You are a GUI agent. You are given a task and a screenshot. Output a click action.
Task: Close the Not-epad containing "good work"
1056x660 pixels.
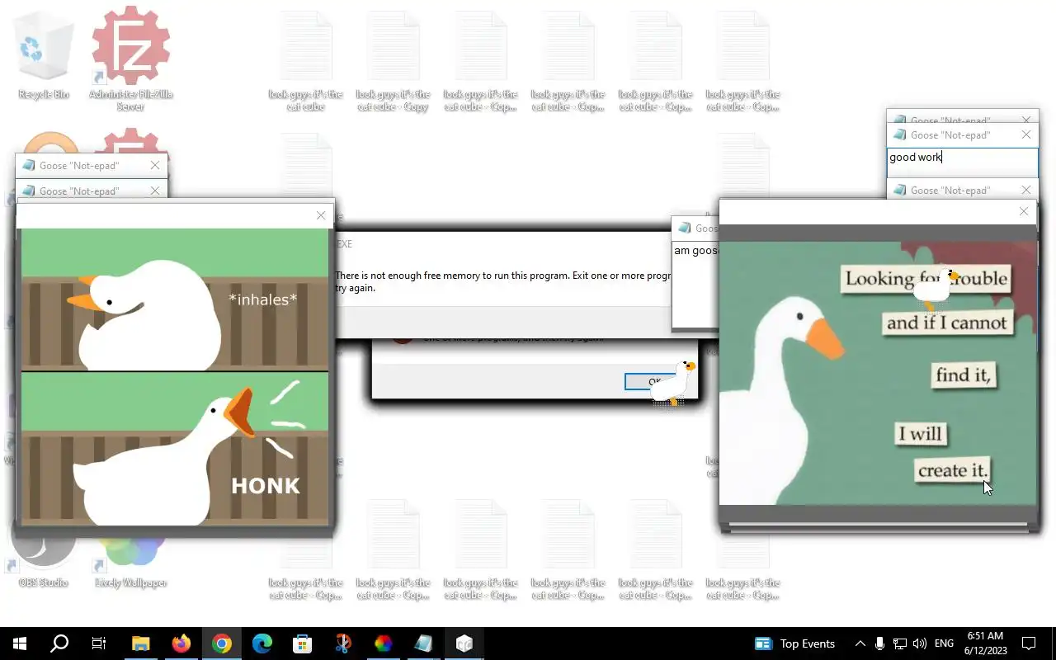[x=1026, y=134]
